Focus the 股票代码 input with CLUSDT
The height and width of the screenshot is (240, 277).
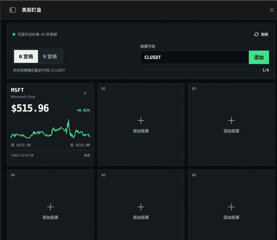tap(194, 57)
